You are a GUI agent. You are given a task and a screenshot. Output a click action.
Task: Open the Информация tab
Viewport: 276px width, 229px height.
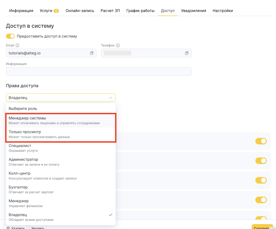pos(21,11)
